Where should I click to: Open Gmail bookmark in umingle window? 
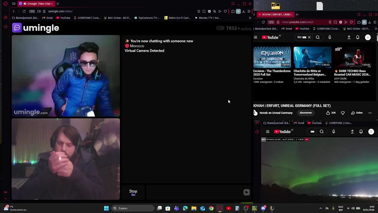[x=47, y=18]
